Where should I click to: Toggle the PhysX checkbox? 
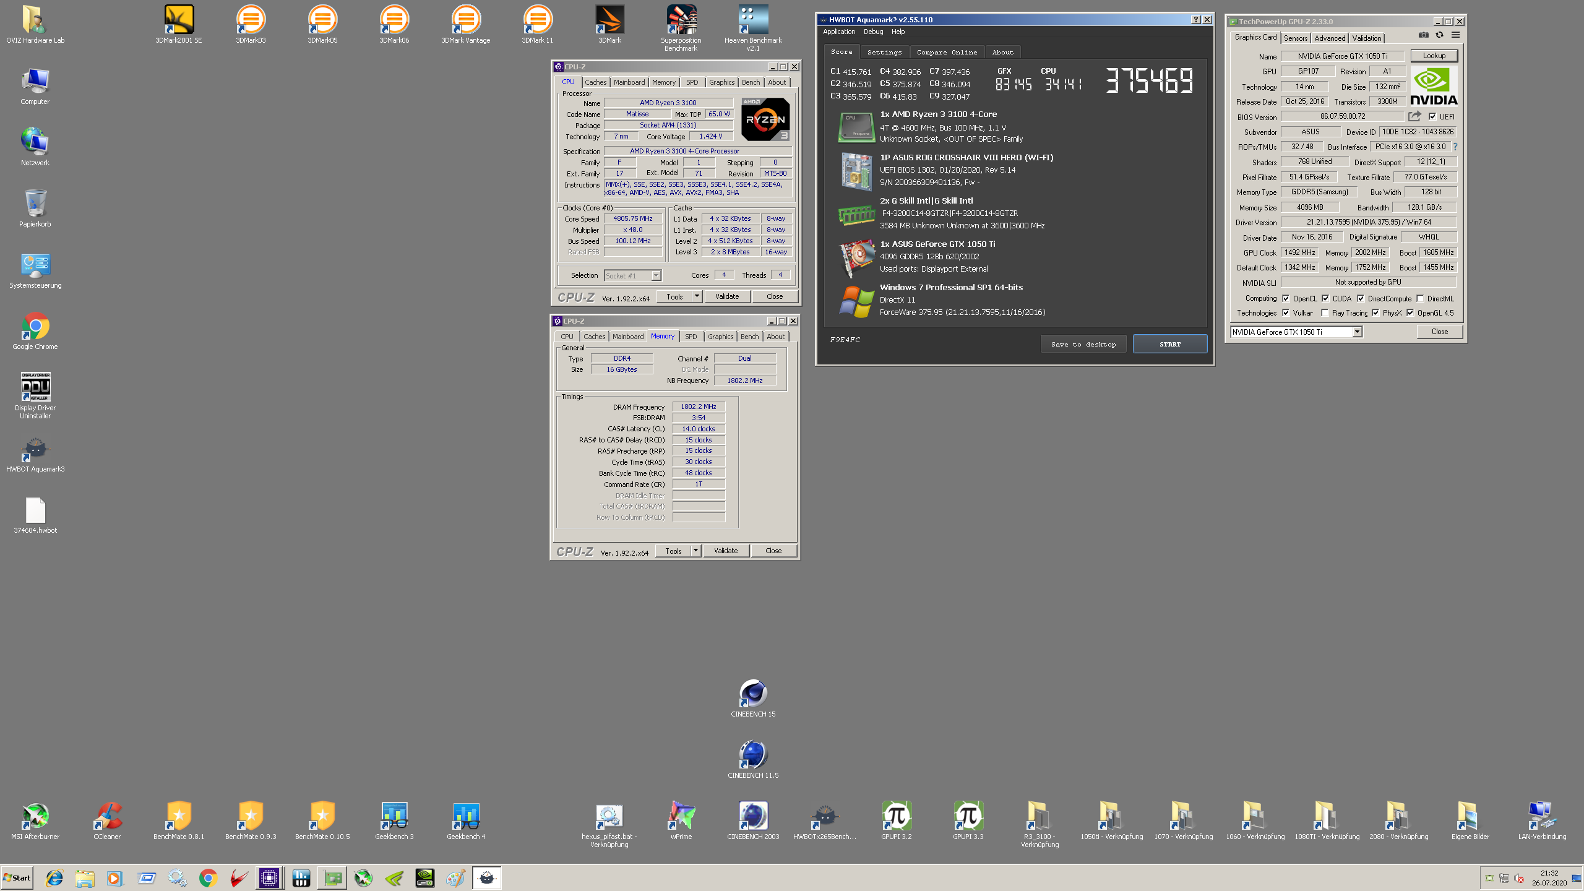pyautogui.click(x=1375, y=313)
